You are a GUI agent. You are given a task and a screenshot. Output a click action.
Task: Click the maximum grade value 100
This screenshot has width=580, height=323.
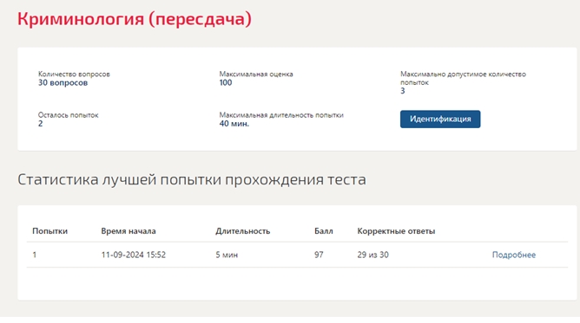pos(226,82)
